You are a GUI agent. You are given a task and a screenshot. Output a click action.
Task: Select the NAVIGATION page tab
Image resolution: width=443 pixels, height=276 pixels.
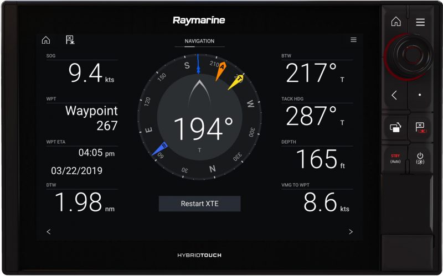tap(199, 41)
